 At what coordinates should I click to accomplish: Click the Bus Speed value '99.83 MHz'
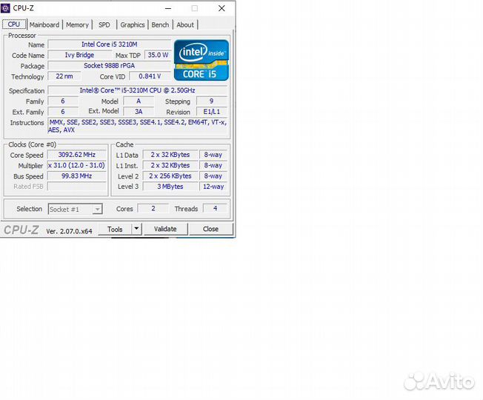pyautogui.click(x=77, y=176)
